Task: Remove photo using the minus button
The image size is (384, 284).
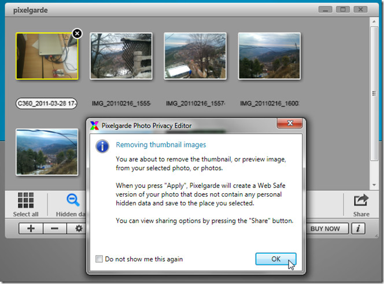Action: 54,228
